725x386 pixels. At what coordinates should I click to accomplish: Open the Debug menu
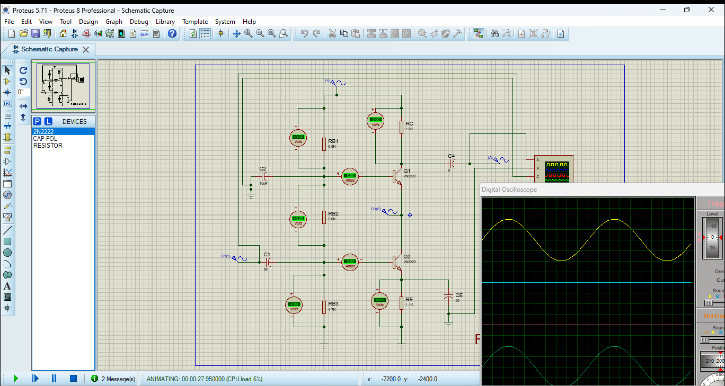click(139, 22)
